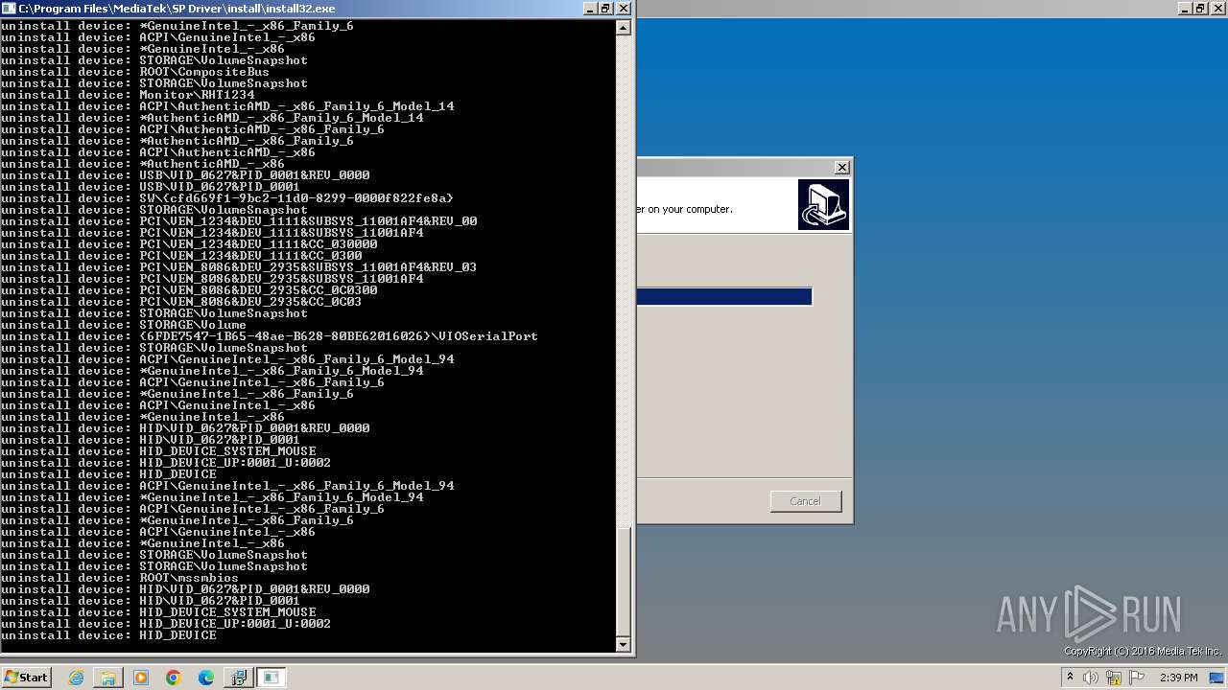Select the VIOSerialPort device line
The width and height of the screenshot is (1228, 690).
point(270,336)
